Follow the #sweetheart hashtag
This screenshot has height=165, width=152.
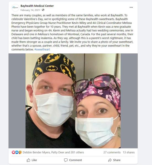tap(42, 50)
